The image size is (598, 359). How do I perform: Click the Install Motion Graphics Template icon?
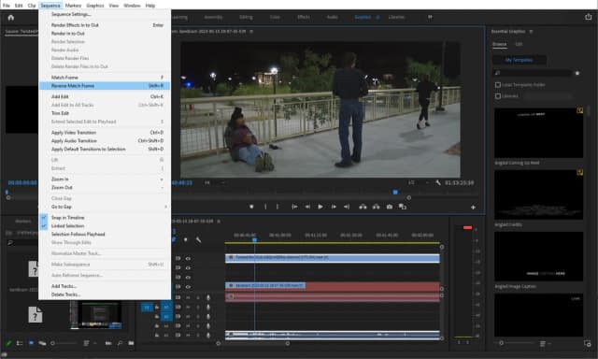[588, 343]
